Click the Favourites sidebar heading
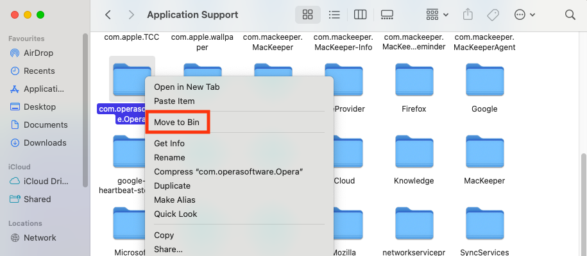This screenshot has width=587, height=256. 26,38
